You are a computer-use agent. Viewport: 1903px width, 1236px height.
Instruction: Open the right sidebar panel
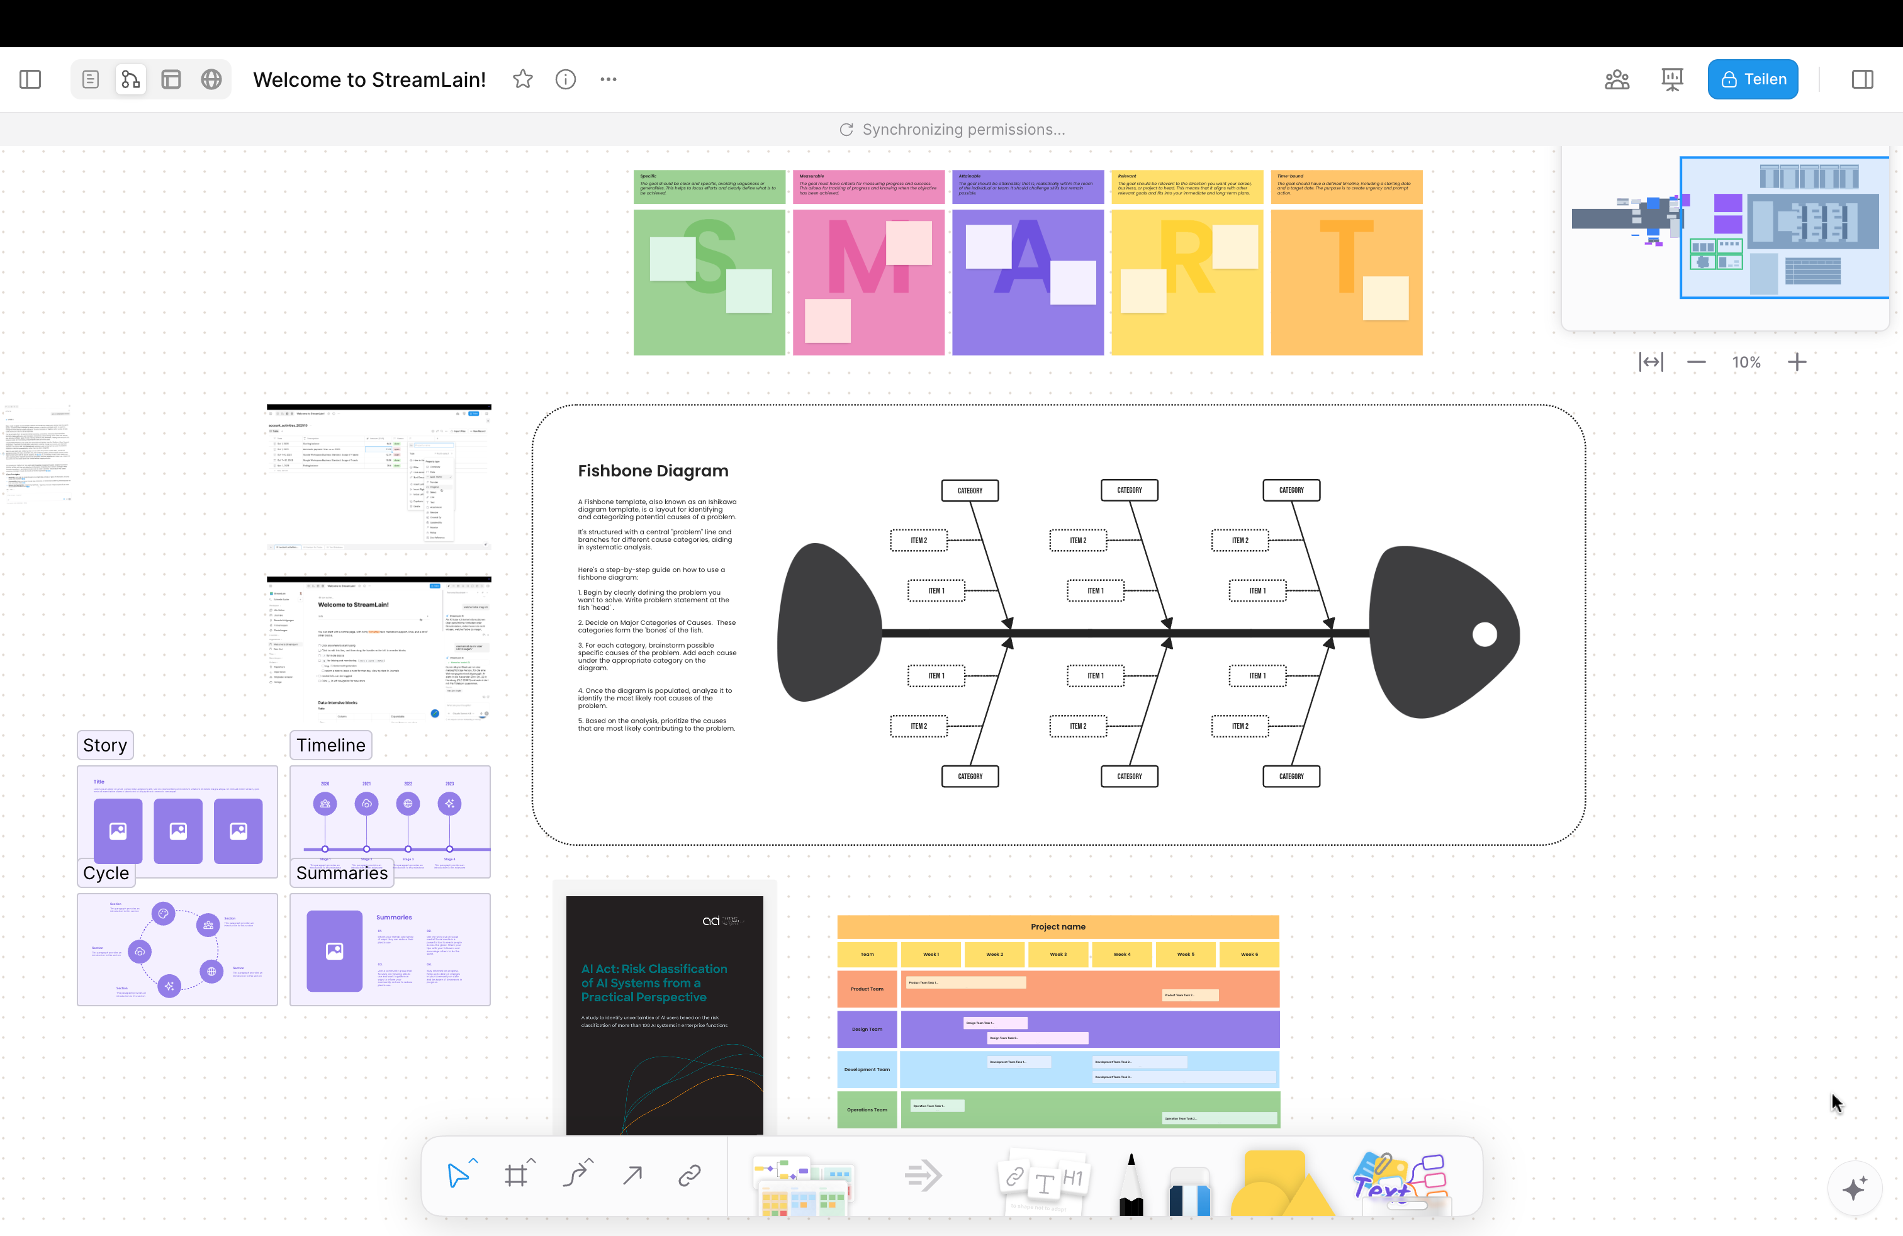click(x=1862, y=79)
